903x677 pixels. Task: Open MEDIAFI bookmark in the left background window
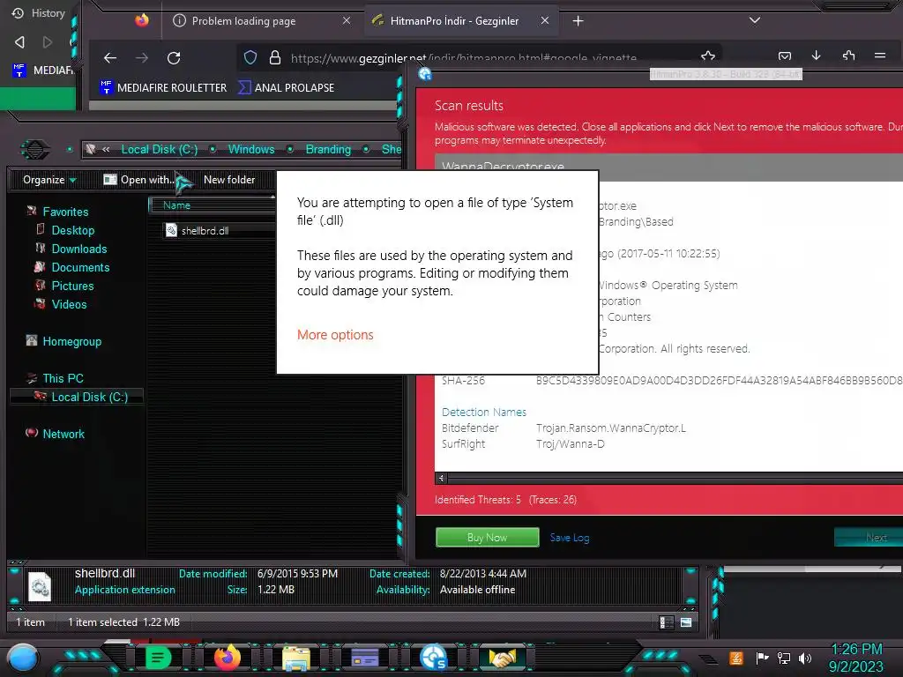click(43, 70)
